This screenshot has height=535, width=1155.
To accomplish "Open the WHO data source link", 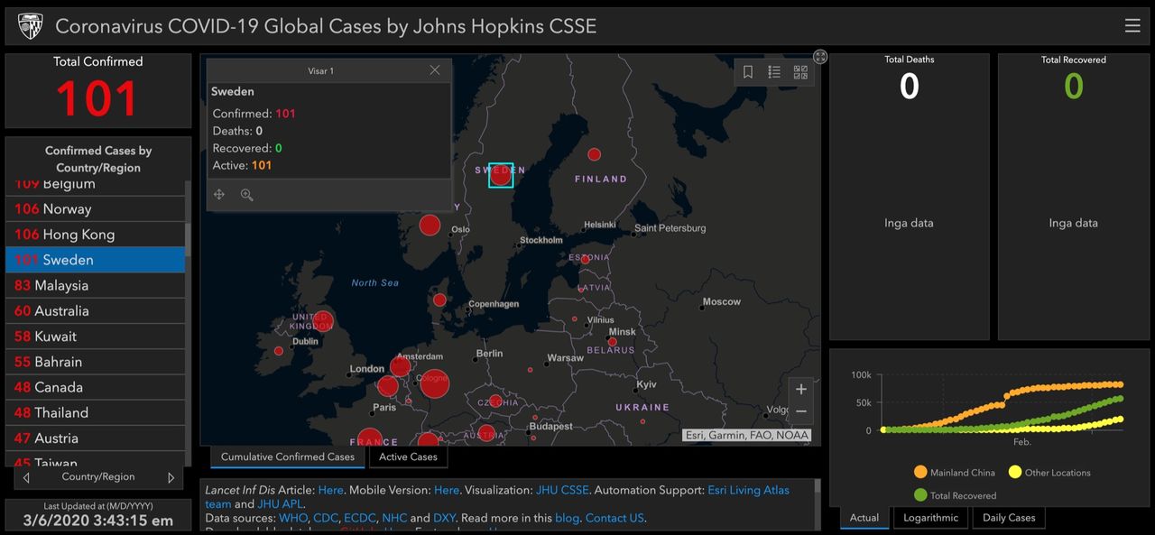I will point(294,519).
